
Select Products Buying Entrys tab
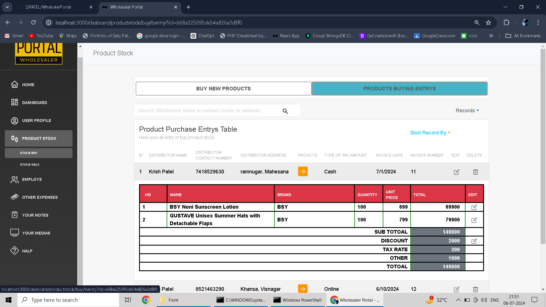click(x=399, y=89)
